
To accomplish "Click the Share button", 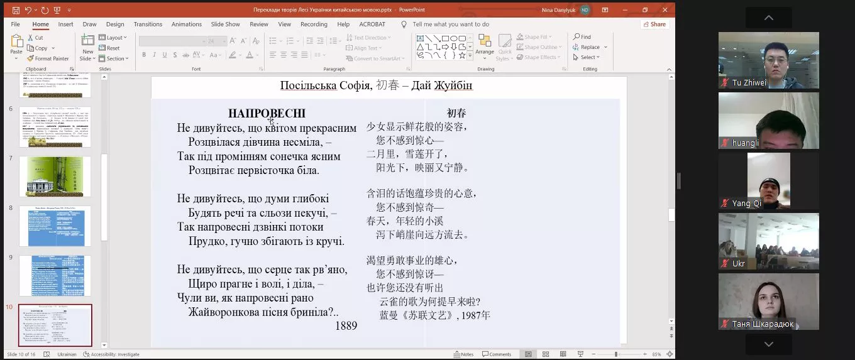I will (654, 25).
